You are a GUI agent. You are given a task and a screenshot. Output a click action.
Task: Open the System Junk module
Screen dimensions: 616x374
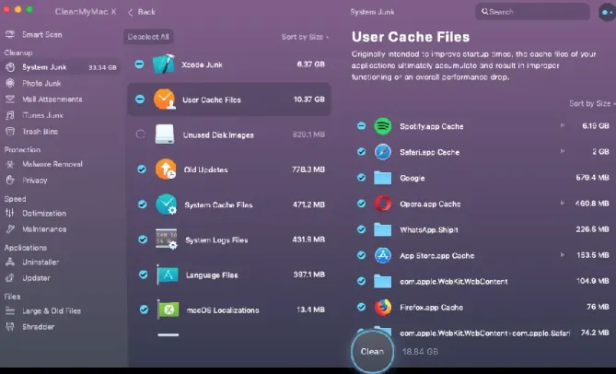point(61,67)
